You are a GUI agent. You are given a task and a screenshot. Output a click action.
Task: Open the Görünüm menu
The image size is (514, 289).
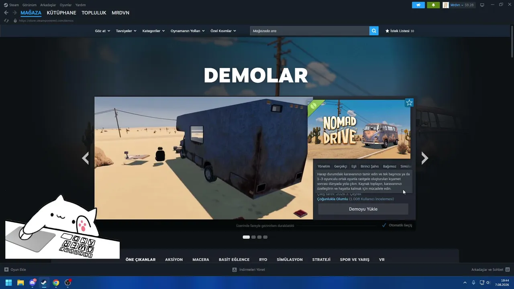[x=29, y=5]
